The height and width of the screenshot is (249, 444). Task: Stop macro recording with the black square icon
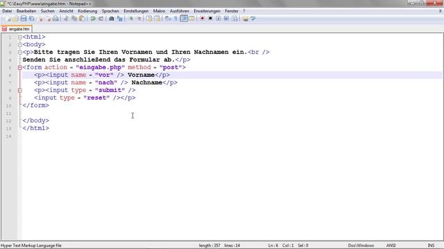tap(210, 19)
